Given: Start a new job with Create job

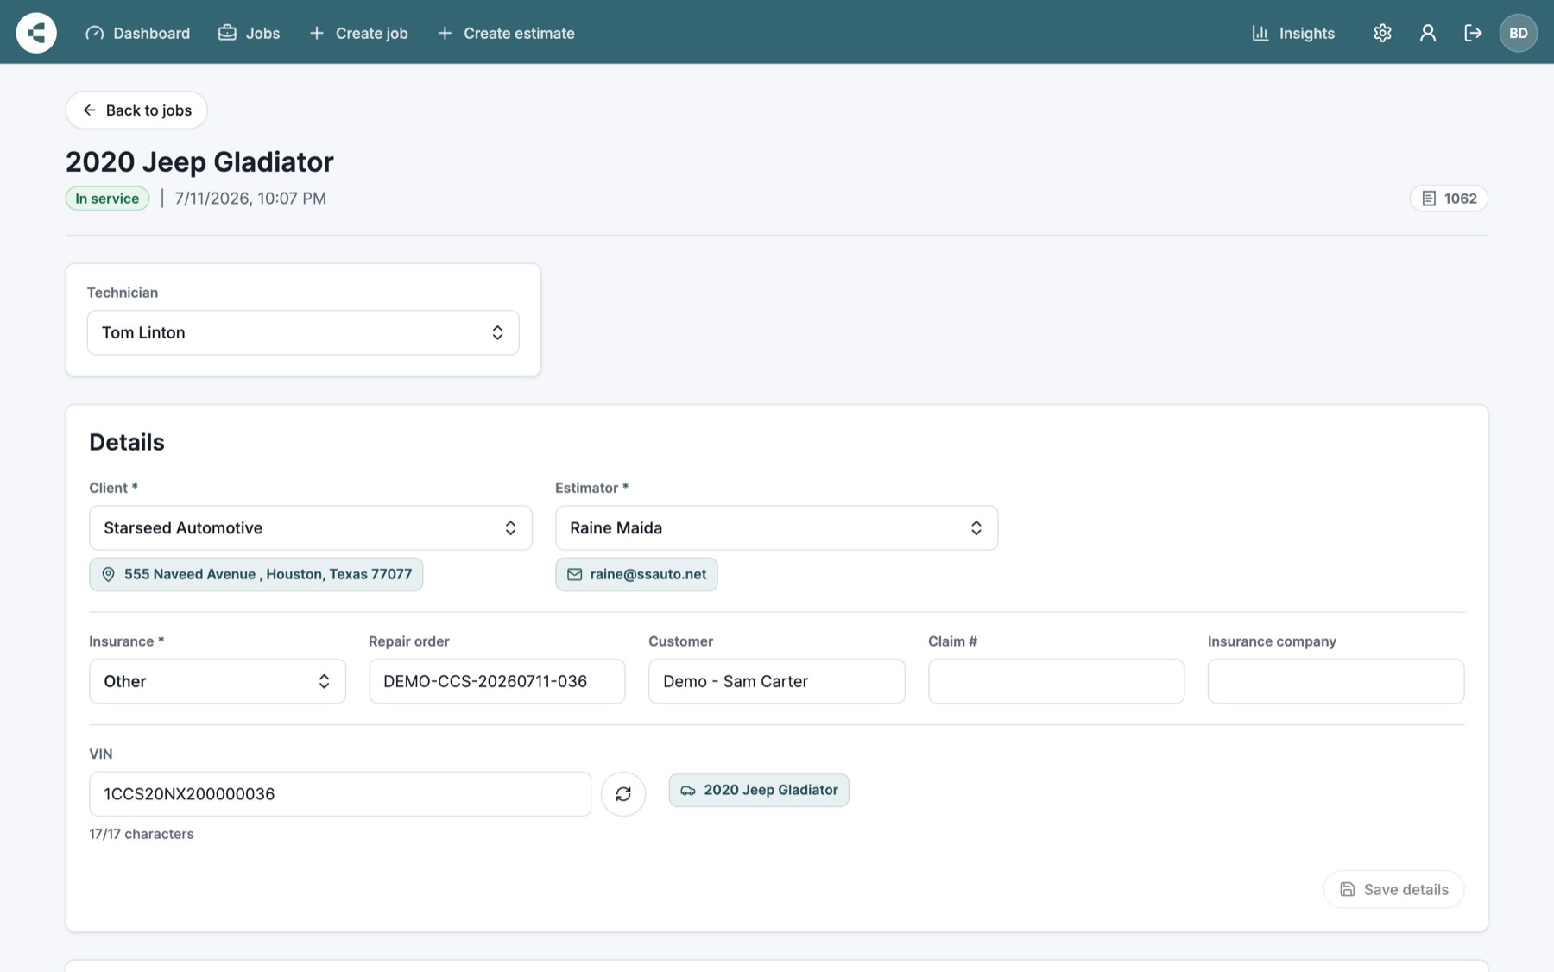Looking at the screenshot, I should pyautogui.click(x=358, y=33).
